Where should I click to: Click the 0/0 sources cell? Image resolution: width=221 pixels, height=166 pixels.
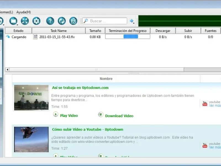coord(211,37)
